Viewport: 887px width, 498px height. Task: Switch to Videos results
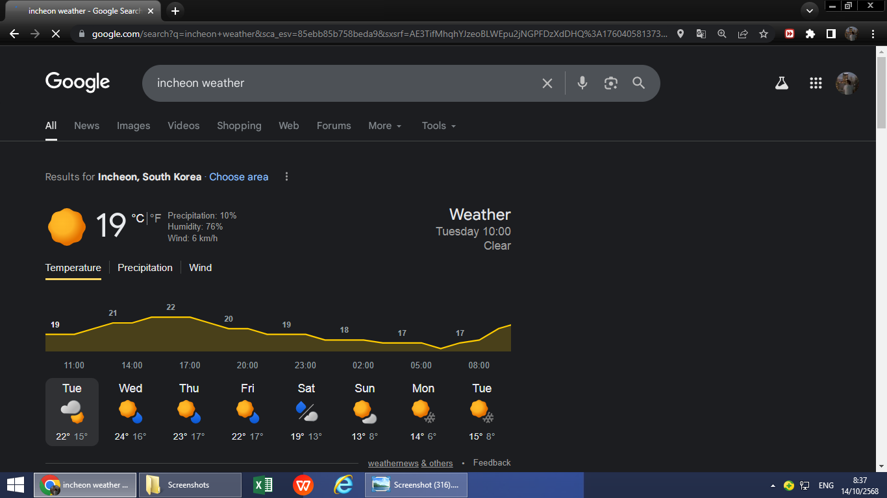[x=184, y=126]
